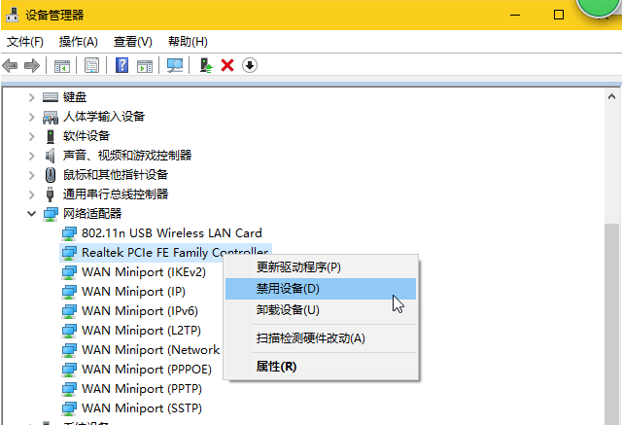
Task: Click the 802.11n USB Wireless adapter icon
Action: pyautogui.click(x=69, y=233)
